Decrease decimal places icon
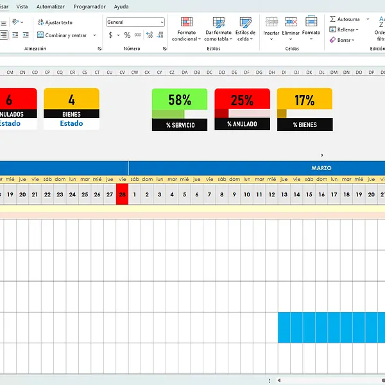 [160, 35]
